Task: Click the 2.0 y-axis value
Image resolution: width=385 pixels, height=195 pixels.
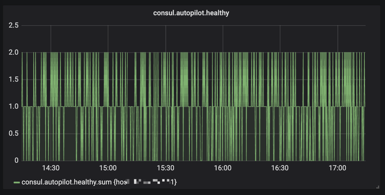Action: (14, 53)
